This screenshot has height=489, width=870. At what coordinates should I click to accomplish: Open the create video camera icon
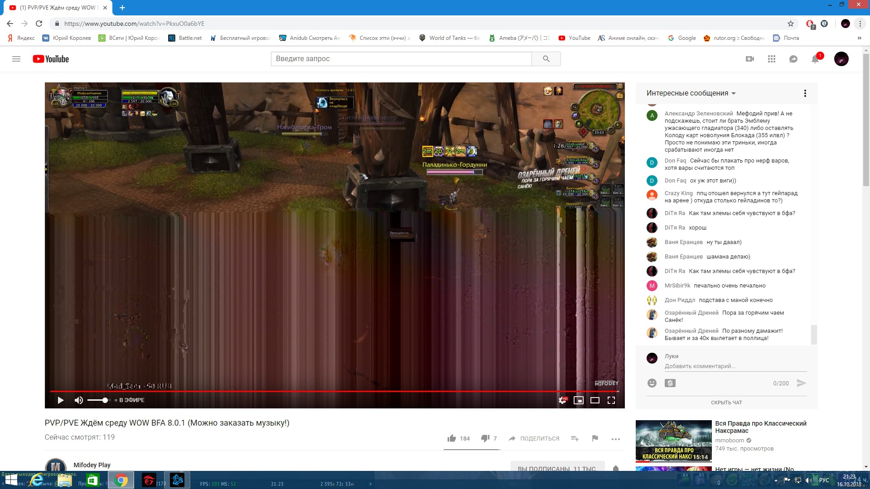point(750,59)
